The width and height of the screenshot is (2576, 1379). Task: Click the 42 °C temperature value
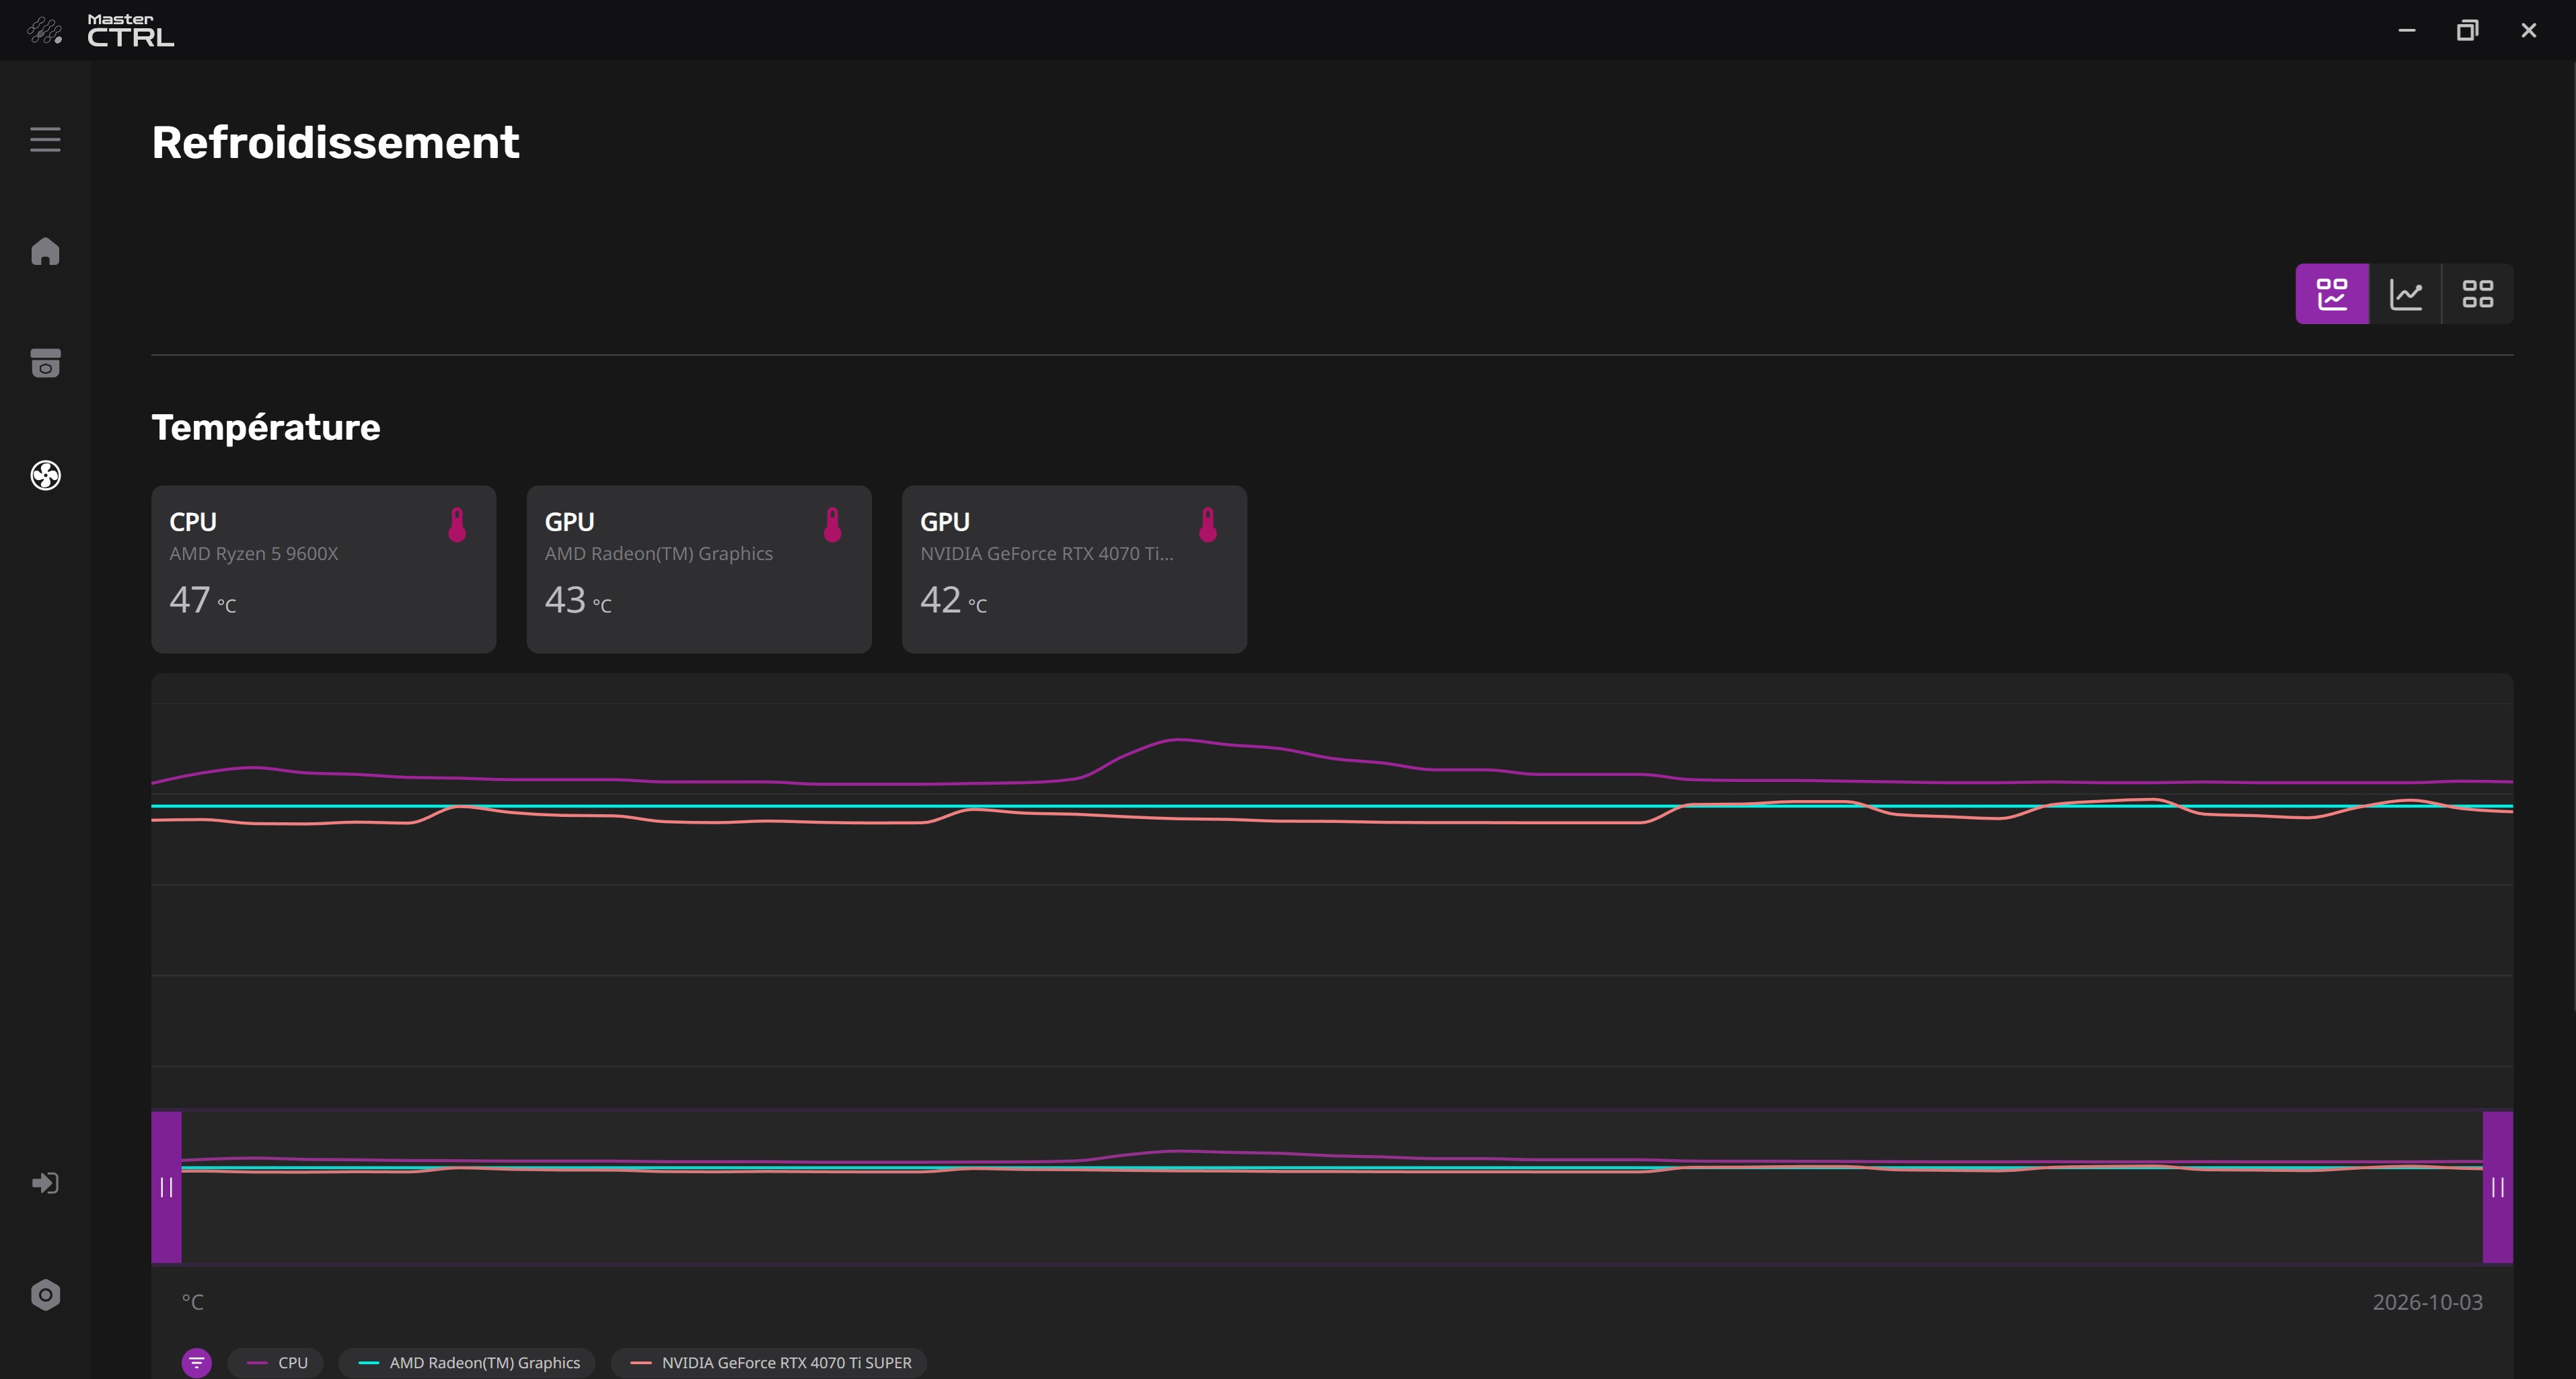(954, 600)
